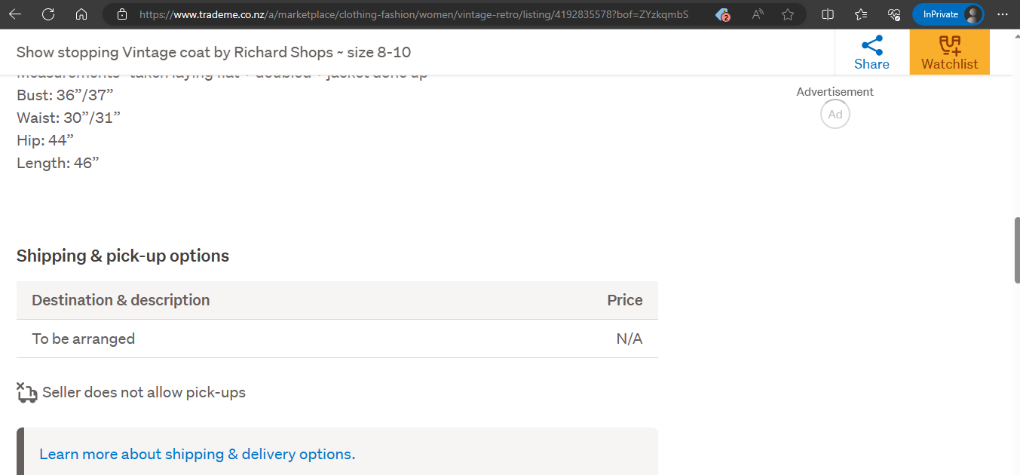Screen dimensions: 1020x475
Task: Open the Favorites dropdown panel
Action: click(860, 14)
